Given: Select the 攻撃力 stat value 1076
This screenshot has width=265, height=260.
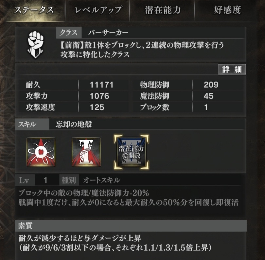Looking at the screenshot, I should click(99, 96).
